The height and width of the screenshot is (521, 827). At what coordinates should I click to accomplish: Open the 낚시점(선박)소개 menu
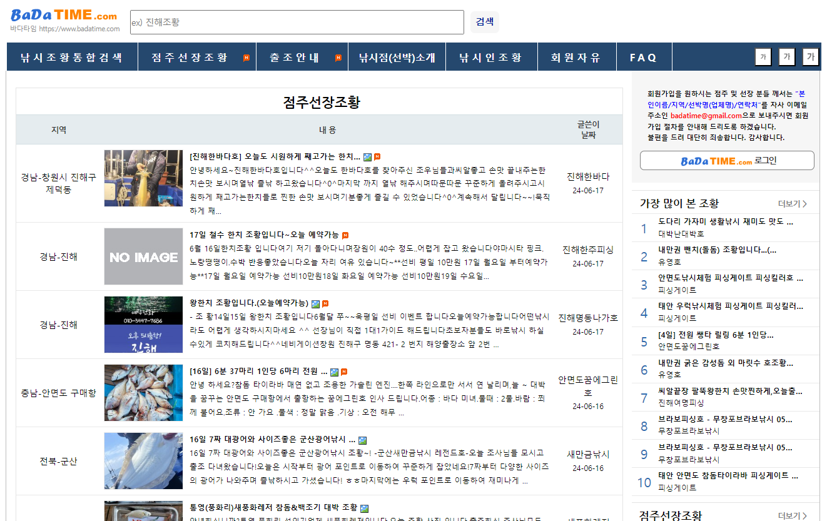[397, 58]
